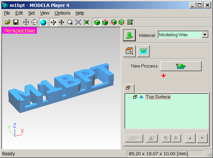Click the Fit to screen icon

click(x=78, y=22)
